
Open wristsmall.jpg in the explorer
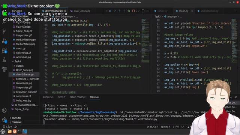click(x=23, y=57)
